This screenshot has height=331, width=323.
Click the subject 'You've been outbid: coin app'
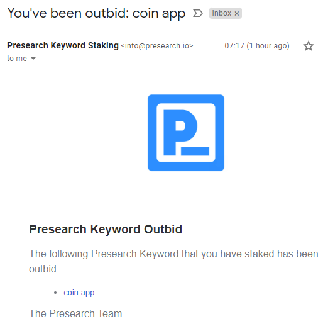pos(96,13)
